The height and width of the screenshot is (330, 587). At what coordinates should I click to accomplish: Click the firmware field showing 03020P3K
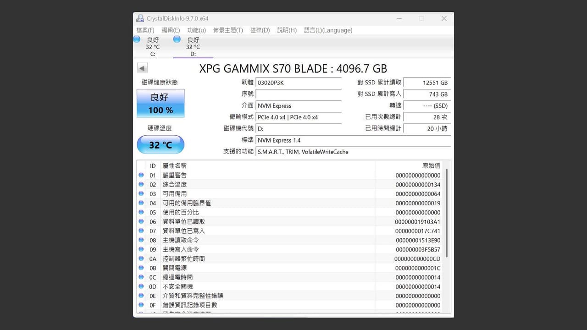click(299, 82)
